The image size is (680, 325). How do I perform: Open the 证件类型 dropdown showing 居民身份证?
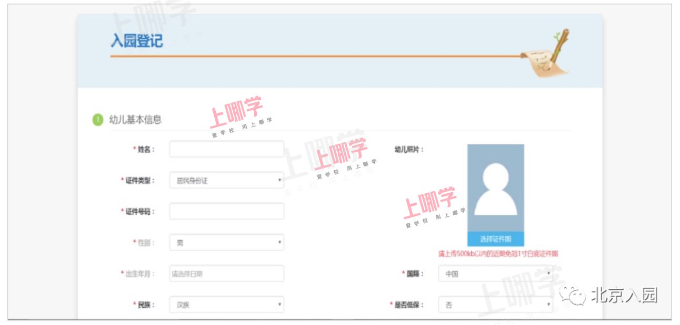pyautogui.click(x=226, y=181)
